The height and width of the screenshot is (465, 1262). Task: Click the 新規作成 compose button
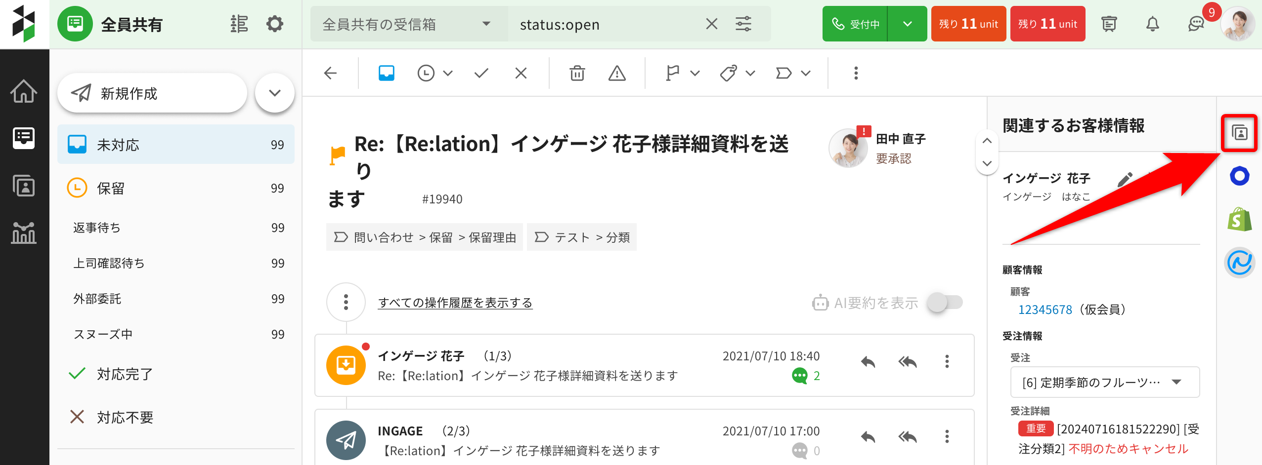click(x=152, y=93)
